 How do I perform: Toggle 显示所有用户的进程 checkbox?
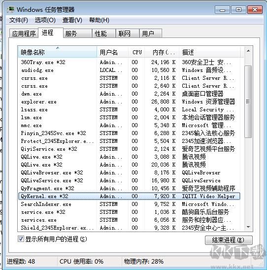point(21,239)
